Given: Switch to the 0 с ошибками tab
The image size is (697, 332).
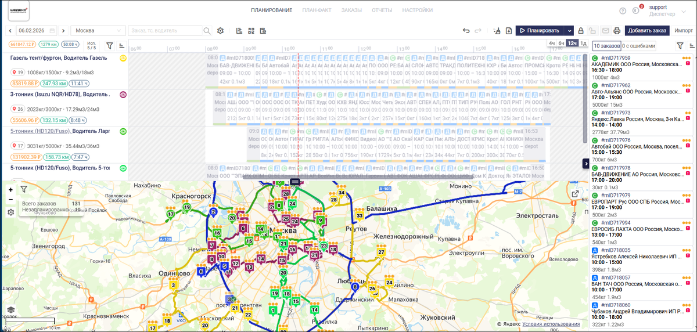Looking at the screenshot, I should point(639,46).
